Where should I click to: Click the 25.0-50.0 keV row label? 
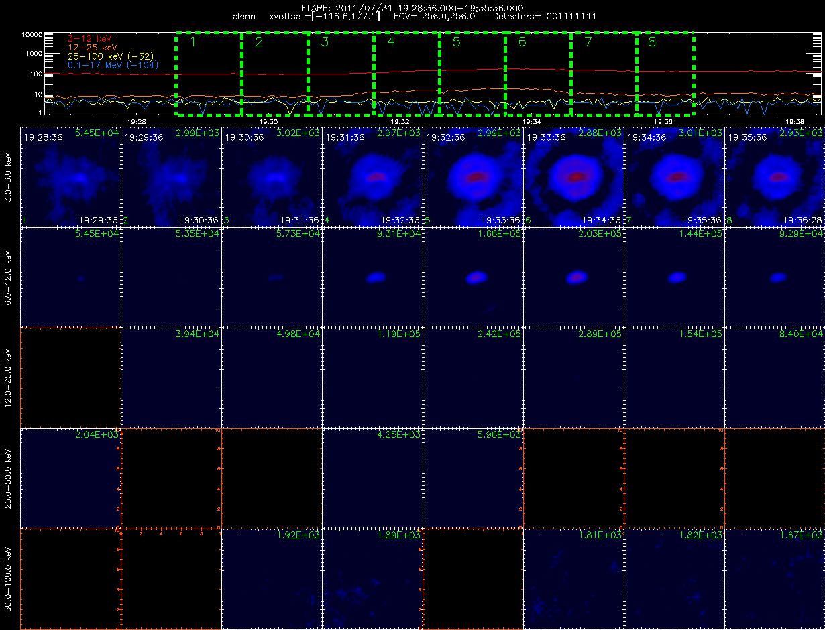pyautogui.click(x=8, y=478)
